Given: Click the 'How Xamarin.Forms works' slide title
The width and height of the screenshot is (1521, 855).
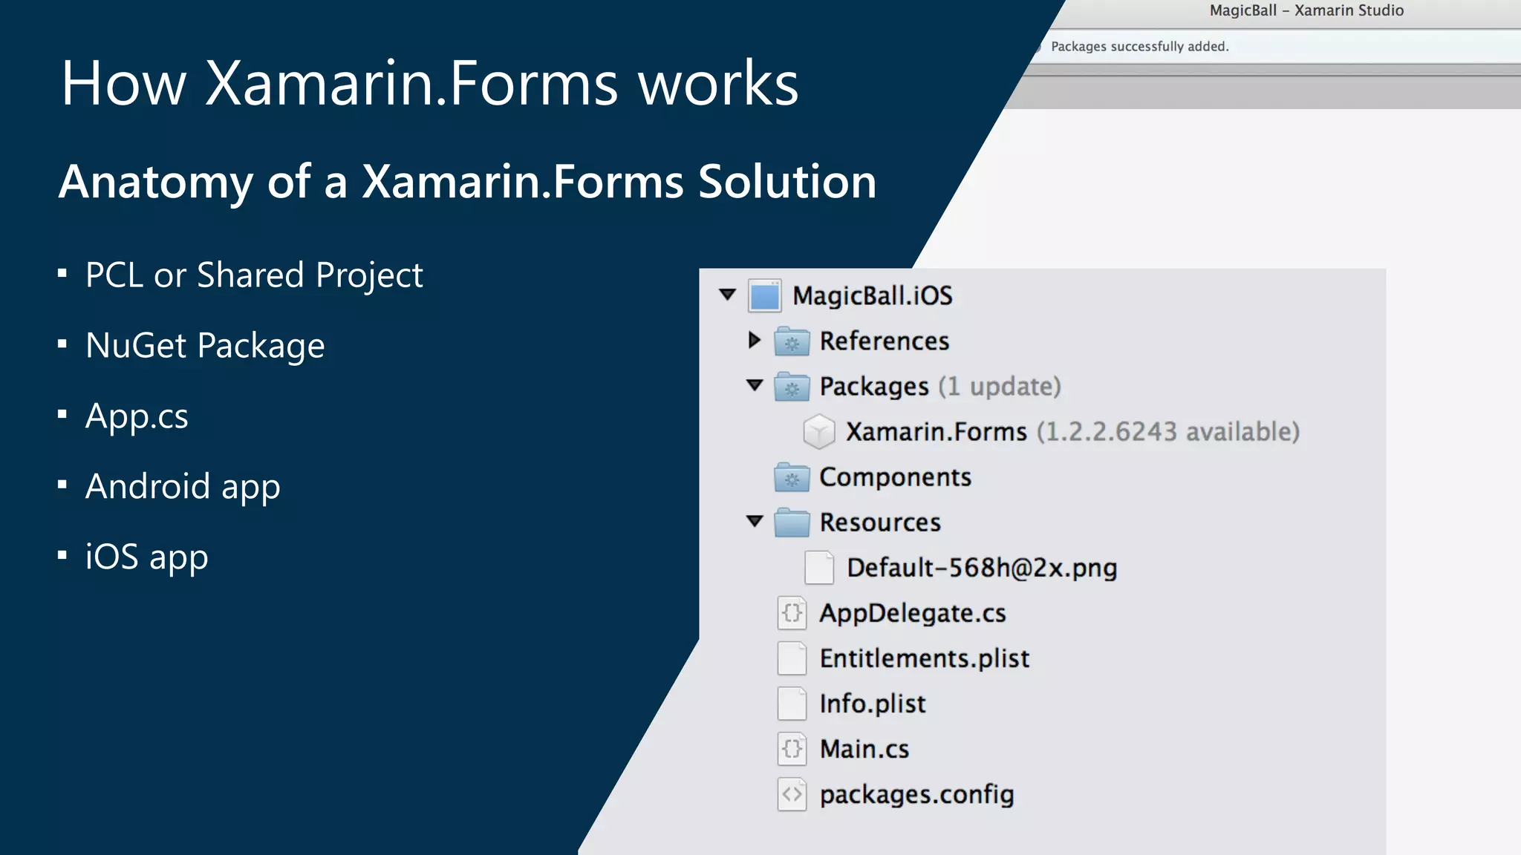Looking at the screenshot, I should click(430, 83).
